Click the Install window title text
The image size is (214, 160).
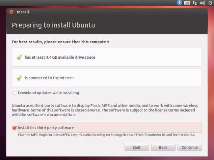coord(23,12)
